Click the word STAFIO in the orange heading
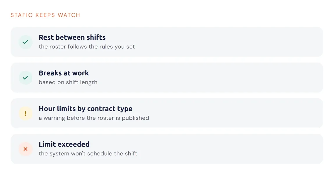This screenshot has width=334, height=175. (22, 15)
